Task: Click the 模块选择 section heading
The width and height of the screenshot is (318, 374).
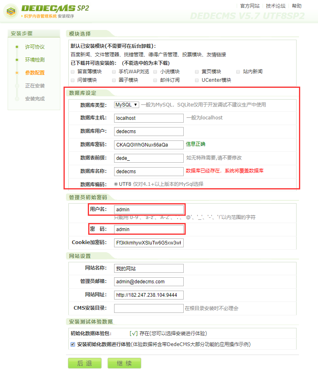Action: [x=80, y=34]
